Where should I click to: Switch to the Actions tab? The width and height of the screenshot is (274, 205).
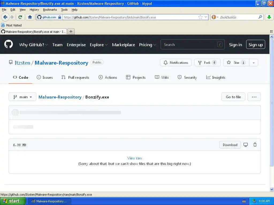click(x=108, y=77)
